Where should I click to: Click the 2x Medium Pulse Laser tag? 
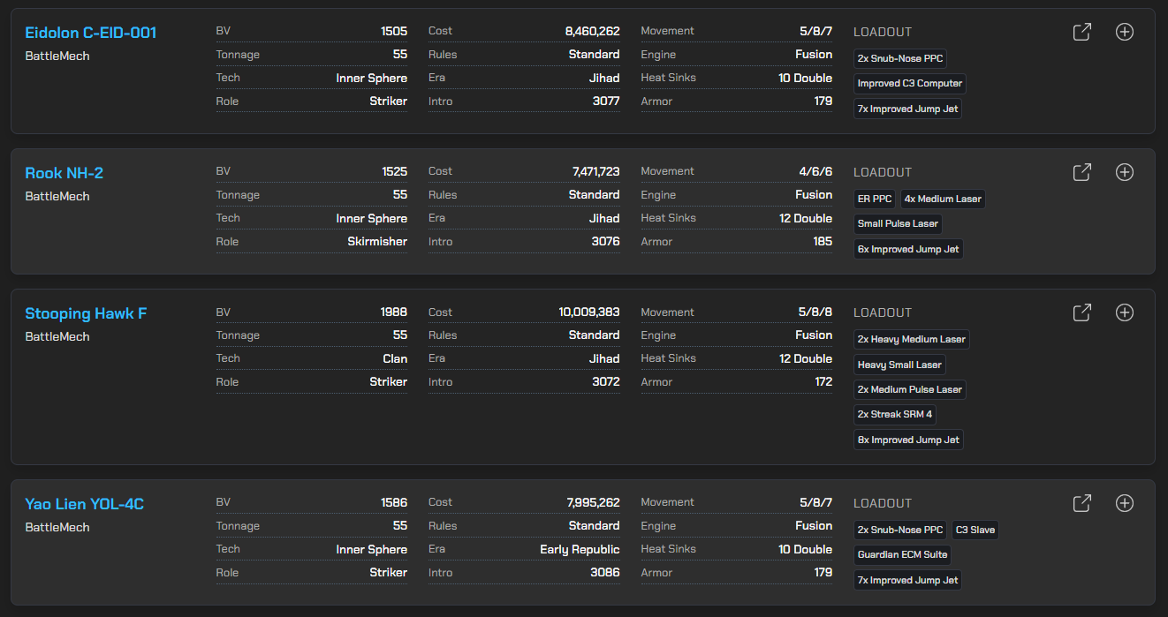click(910, 389)
